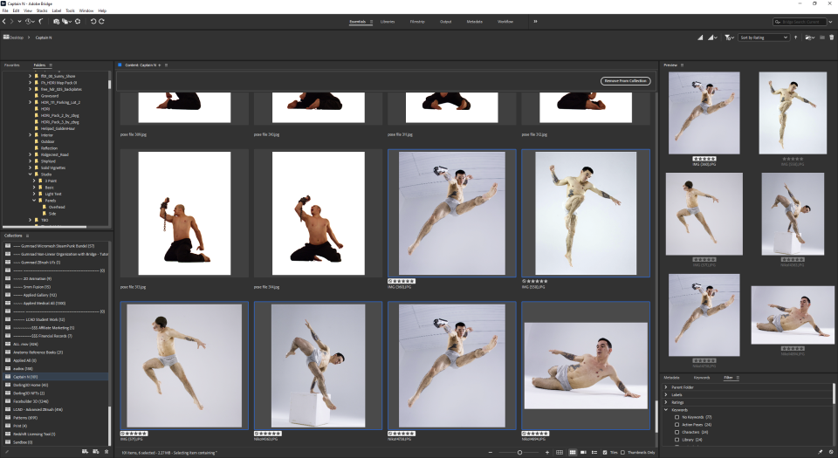Collapse the Studio folder in tree

pos(30,174)
